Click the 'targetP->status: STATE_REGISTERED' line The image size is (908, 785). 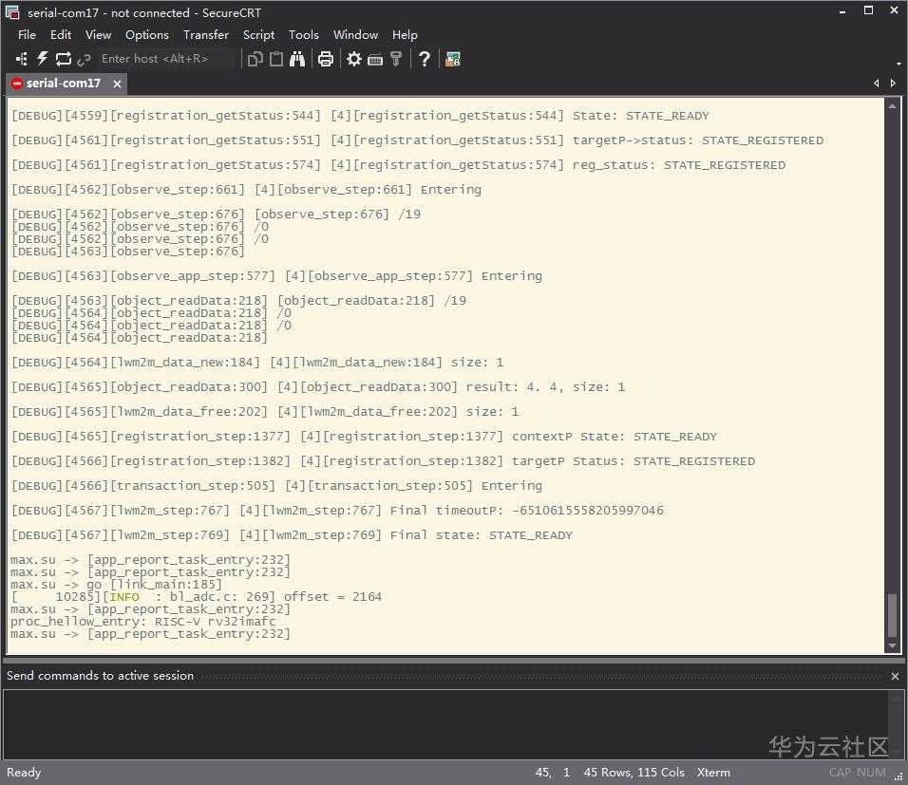[x=418, y=140]
